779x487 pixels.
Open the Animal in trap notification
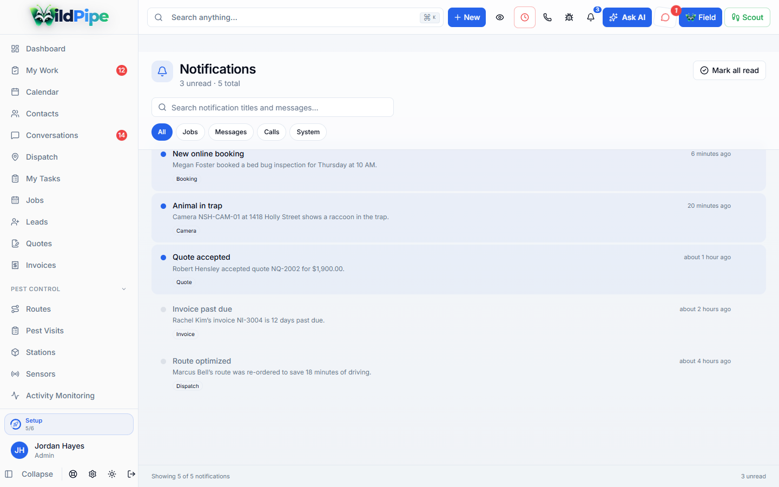[x=459, y=218]
